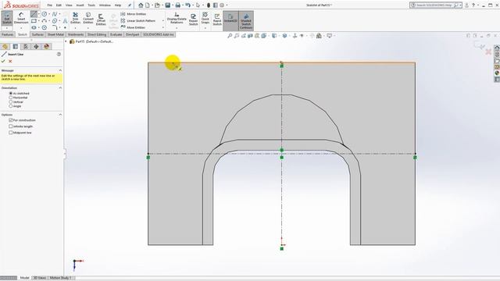Open the Appearances task pane icon

coord(497,73)
